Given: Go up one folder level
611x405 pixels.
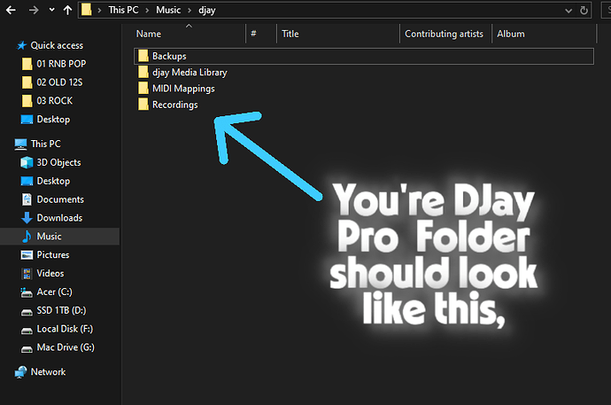Looking at the screenshot, I should (68, 10).
